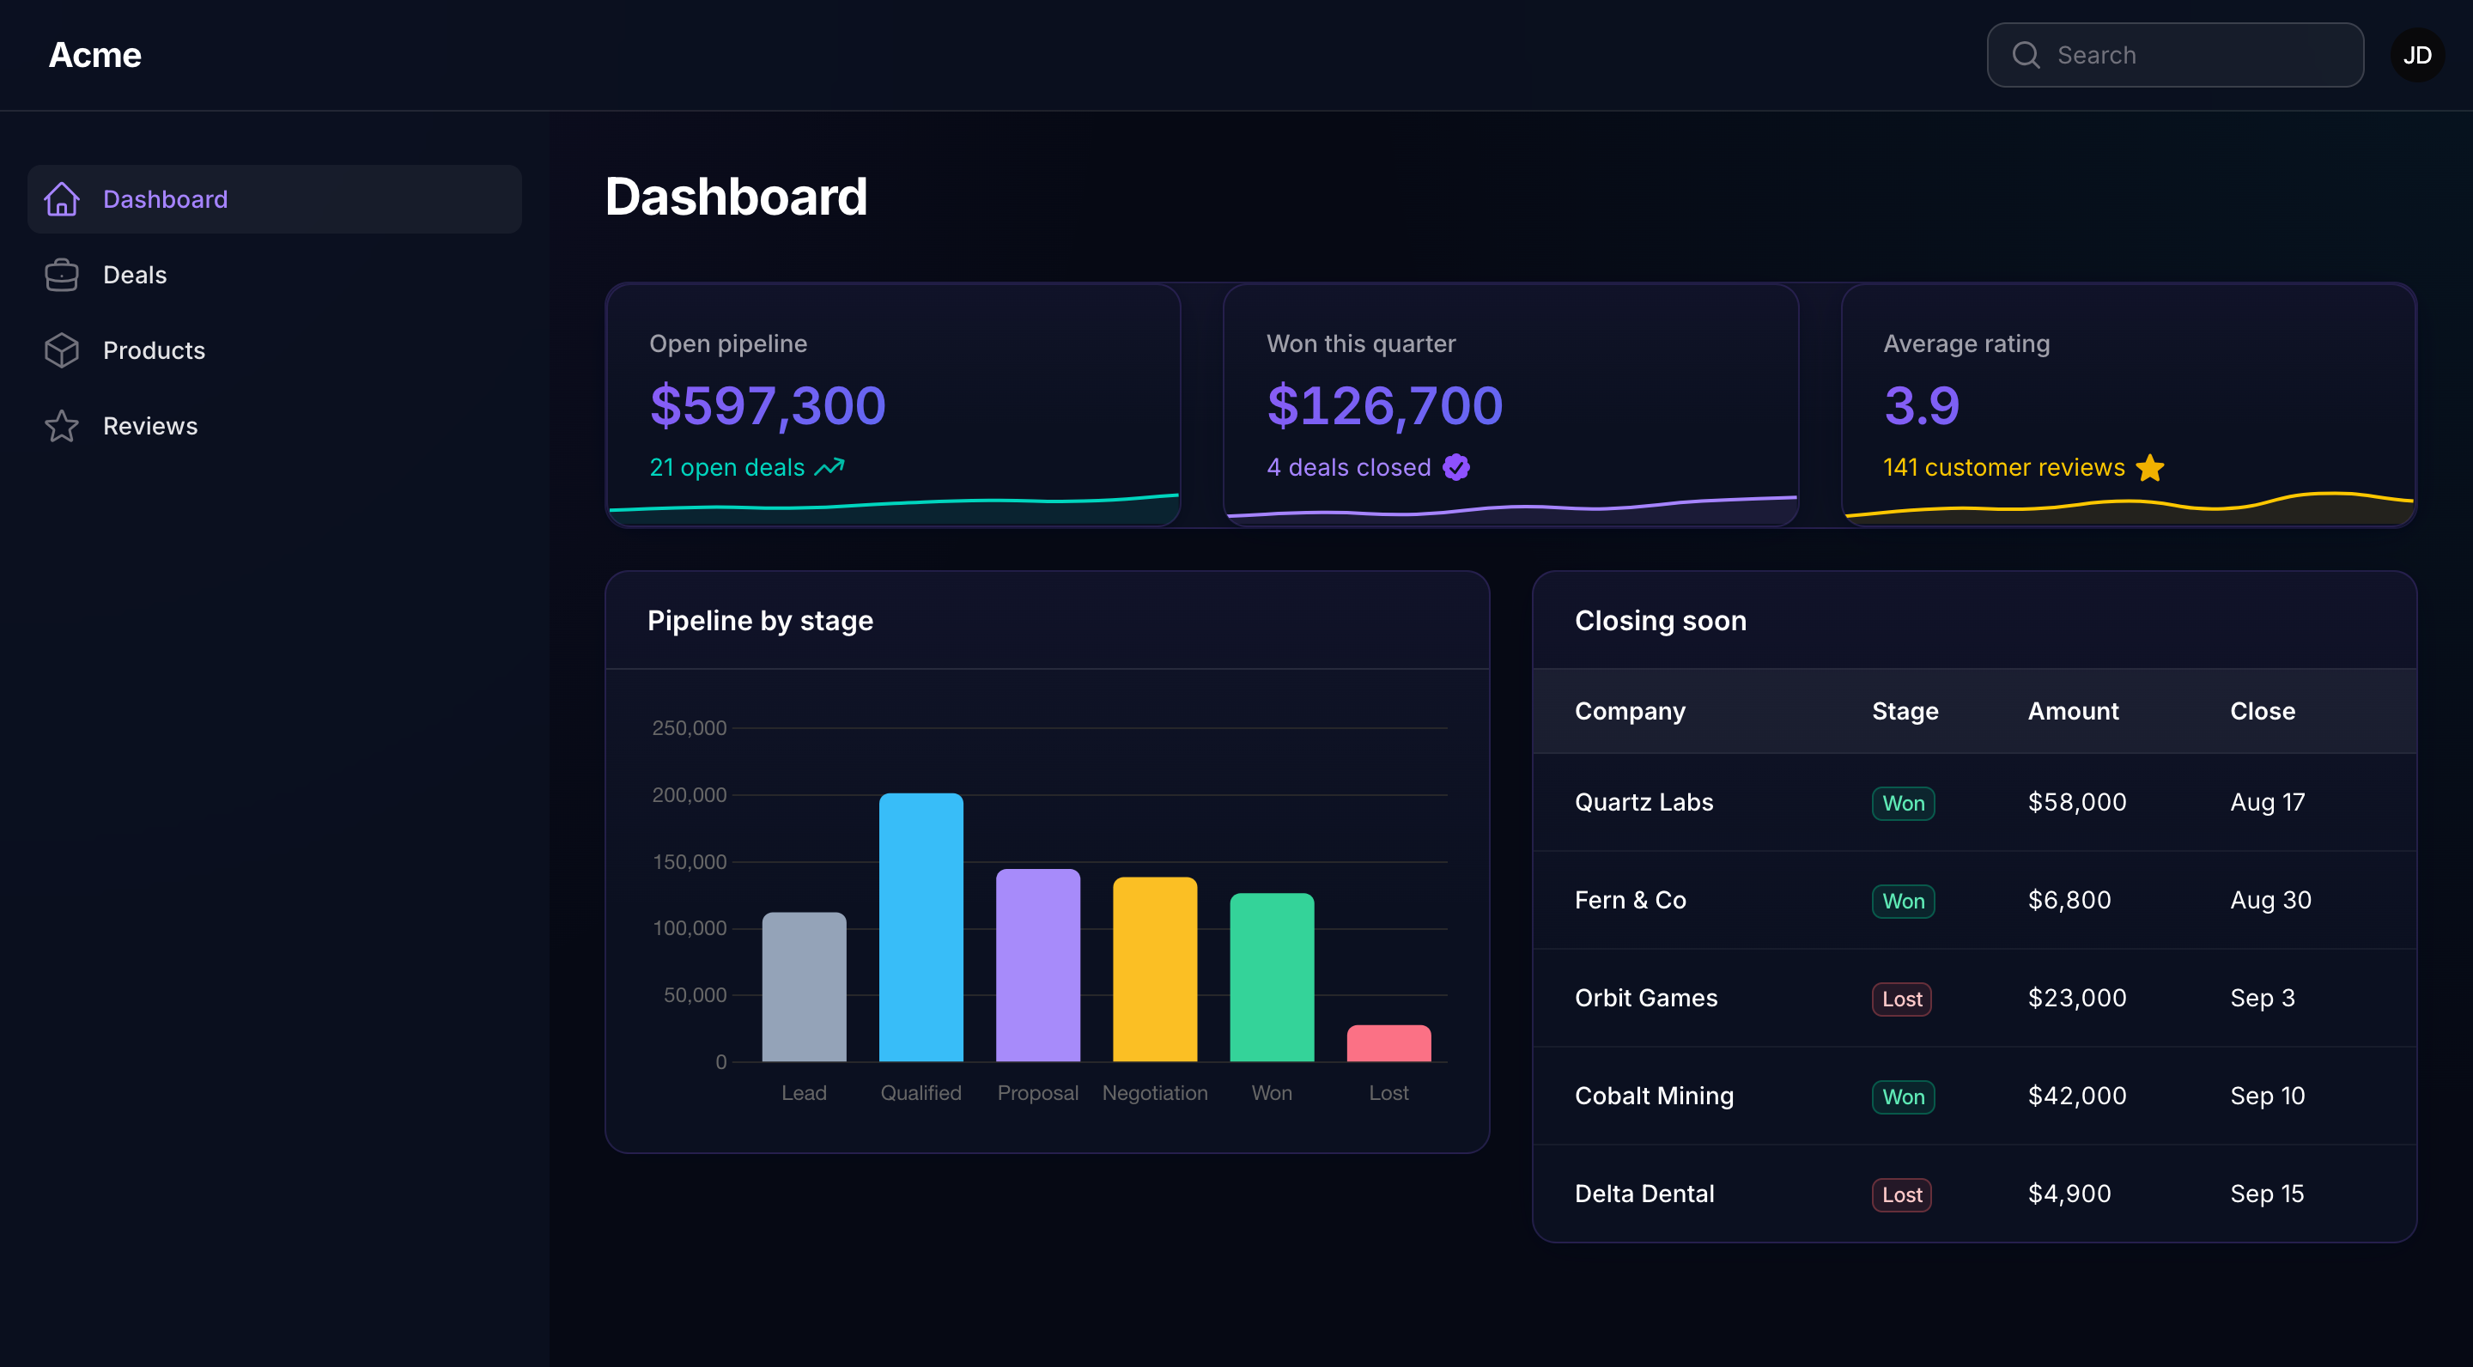
Task: Click the 4 deals closed text
Action: coord(1348,467)
